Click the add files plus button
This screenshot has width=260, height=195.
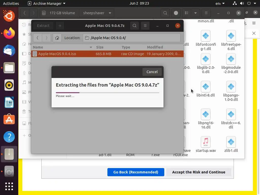point(60,26)
